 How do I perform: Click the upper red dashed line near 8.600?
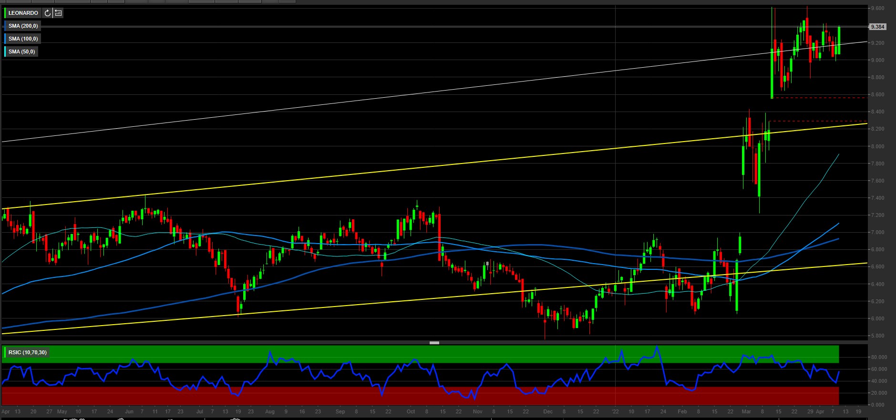click(x=820, y=98)
